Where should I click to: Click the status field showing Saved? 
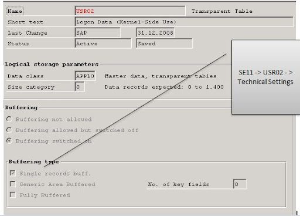pyautogui.click(x=164, y=43)
